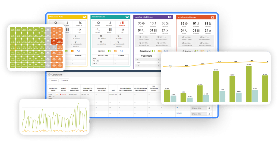Click the map icon on orange Axialys header
278x142 pixels.
point(212,17)
